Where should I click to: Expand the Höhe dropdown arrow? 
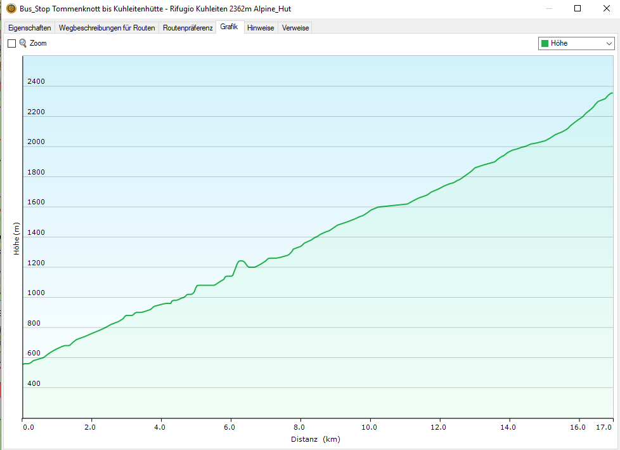tap(609, 43)
